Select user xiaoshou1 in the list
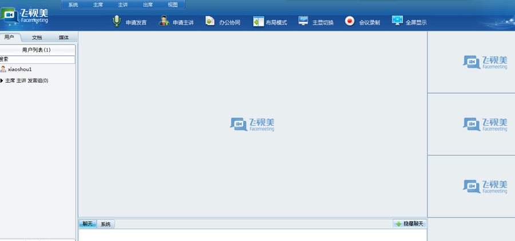The height and width of the screenshot is (241, 515). 19,70
